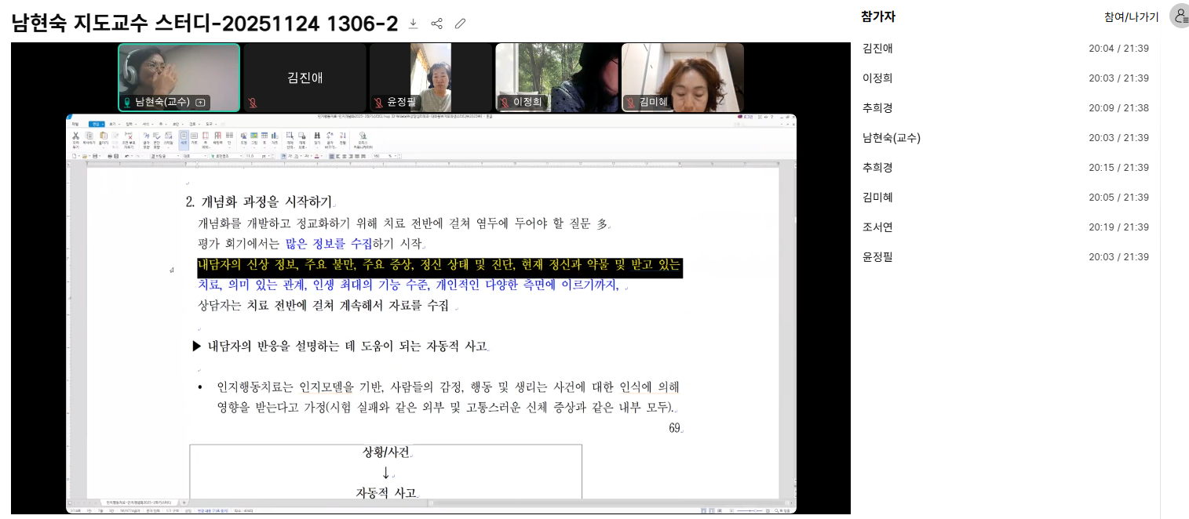
Task: Click the share icon beside the recording title
Action: tap(437, 24)
